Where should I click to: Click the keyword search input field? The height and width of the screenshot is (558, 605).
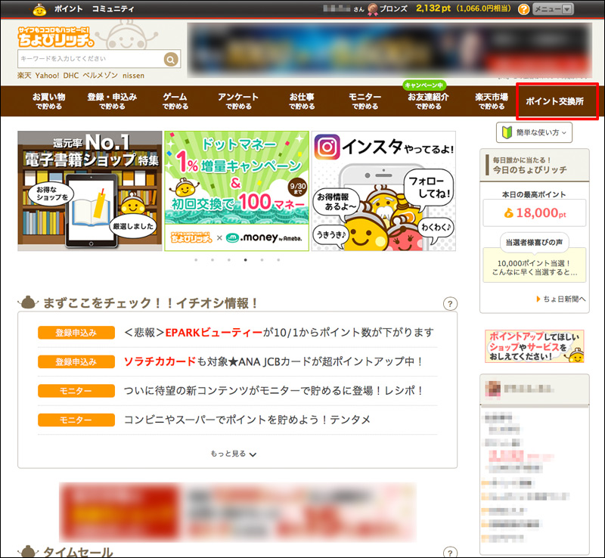click(90, 59)
